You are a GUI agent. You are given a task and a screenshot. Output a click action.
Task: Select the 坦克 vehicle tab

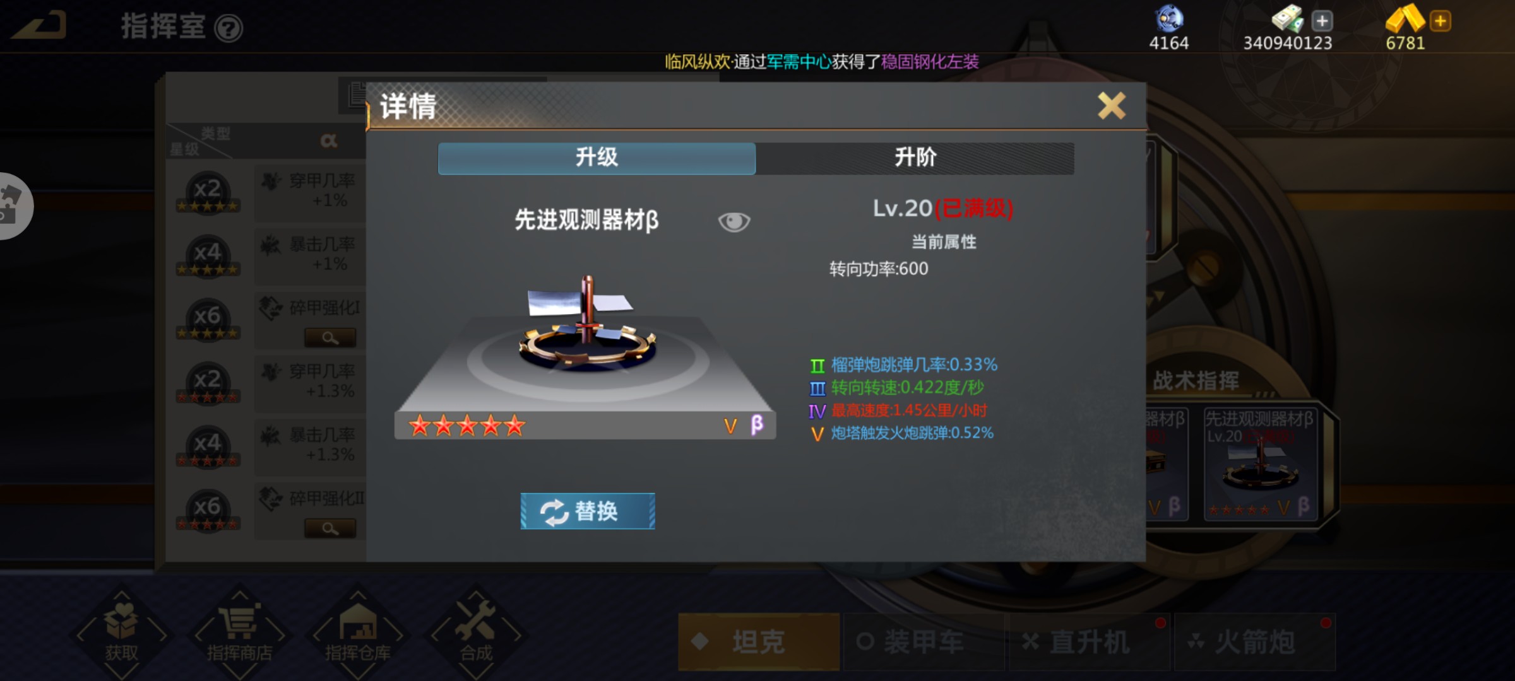point(759,641)
